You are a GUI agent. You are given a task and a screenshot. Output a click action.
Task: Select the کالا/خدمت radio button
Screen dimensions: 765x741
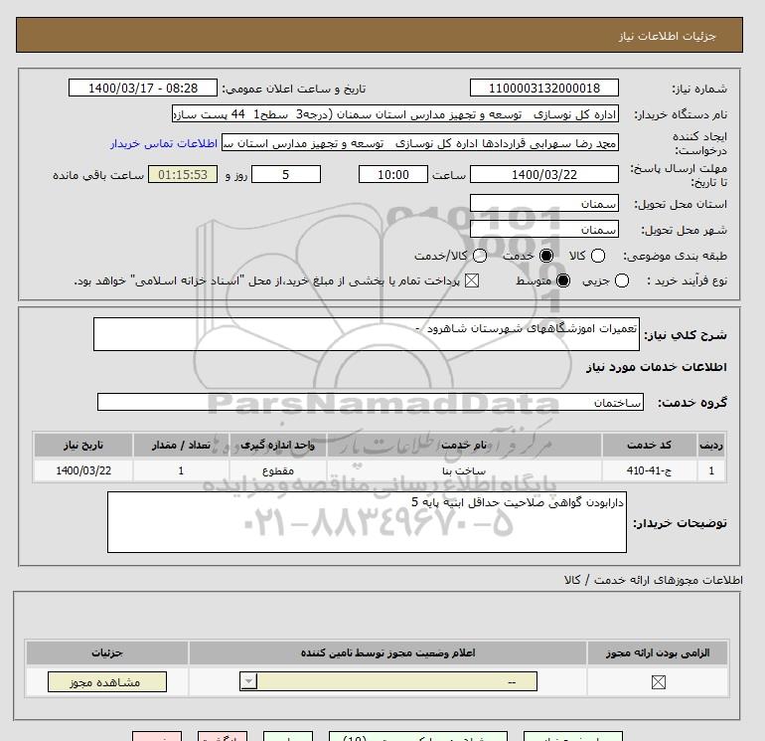click(480, 256)
